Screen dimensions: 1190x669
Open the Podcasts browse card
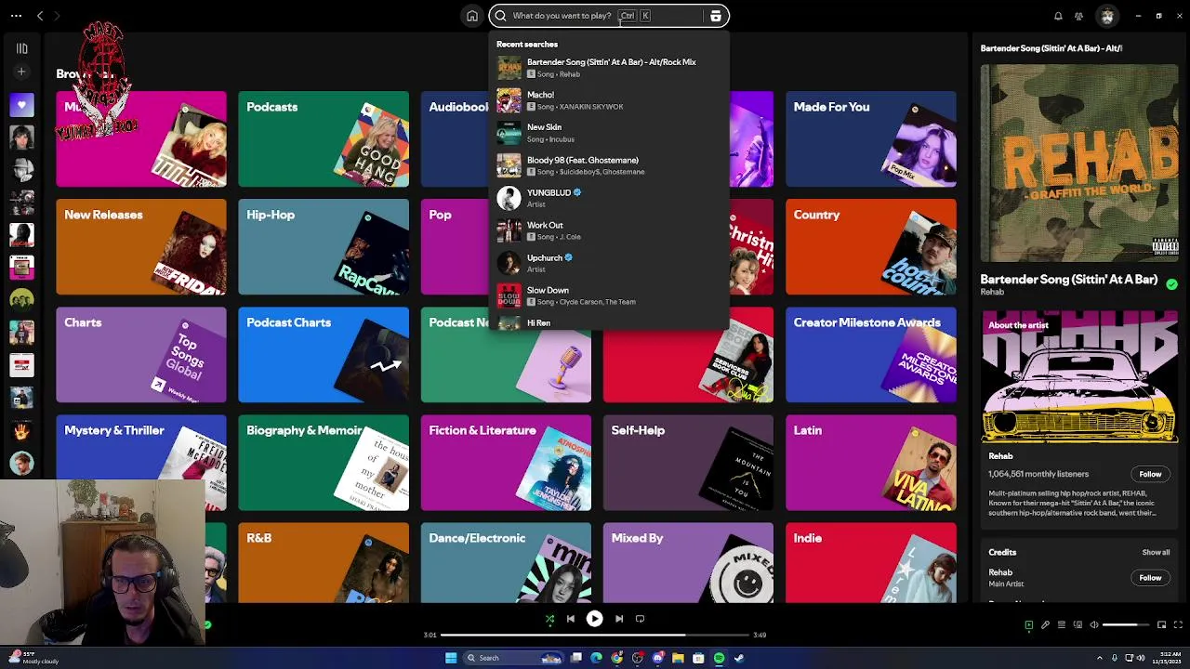click(x=324, y=139)
